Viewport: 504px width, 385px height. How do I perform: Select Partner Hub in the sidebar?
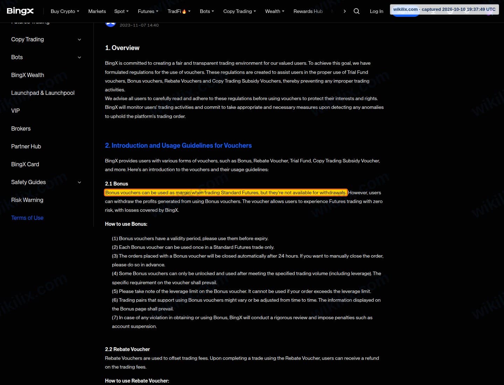click(26, 146)
